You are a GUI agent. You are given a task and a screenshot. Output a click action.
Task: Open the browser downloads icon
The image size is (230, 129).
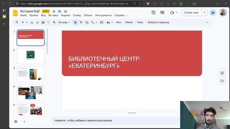coord(168,4)
